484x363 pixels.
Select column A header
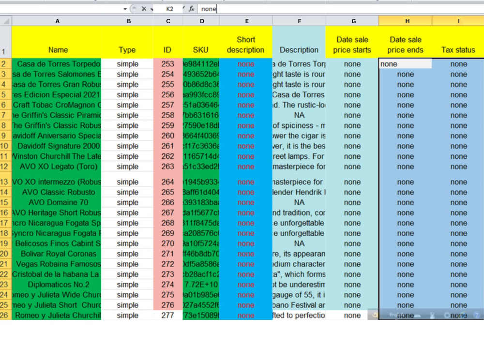[x=58, y=21]
